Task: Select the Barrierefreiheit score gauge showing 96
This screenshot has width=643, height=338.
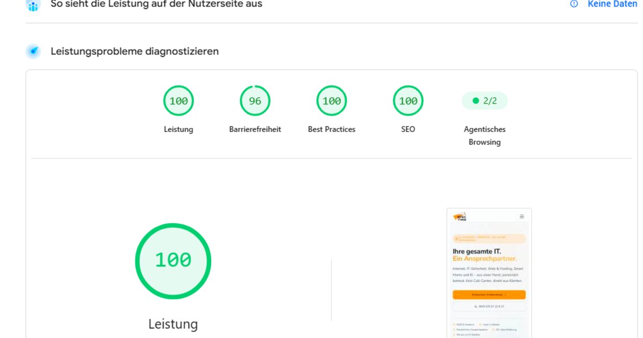Action: tap(255, 101)
